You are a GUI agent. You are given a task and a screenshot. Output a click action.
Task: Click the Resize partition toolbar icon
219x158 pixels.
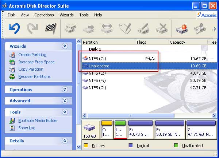click(x=107, y=28)
